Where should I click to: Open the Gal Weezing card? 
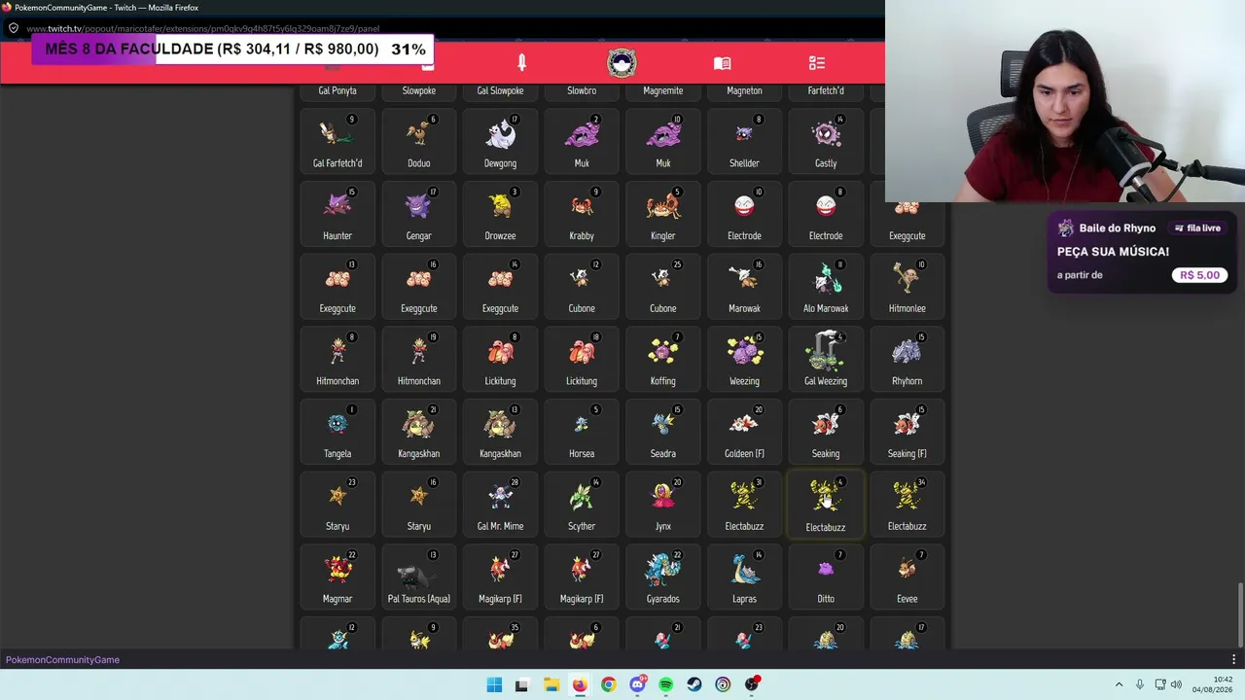coord(826,359)
